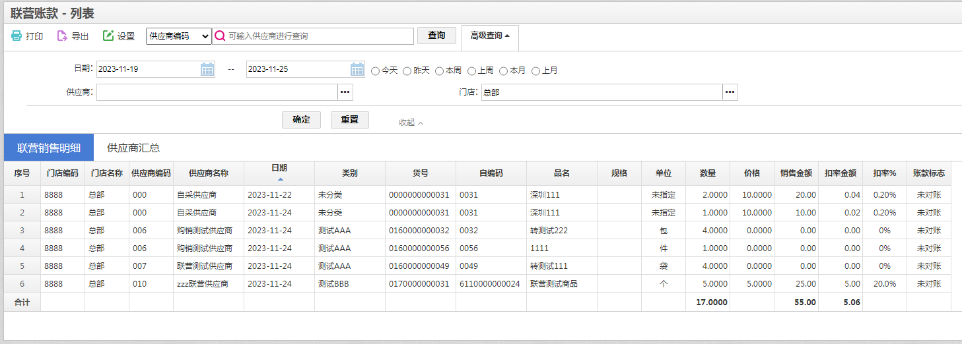This screenshot has height=344, width=962.
Task: Click 自编码 cell 6110000000024
Action: click(x=491, y=284)
